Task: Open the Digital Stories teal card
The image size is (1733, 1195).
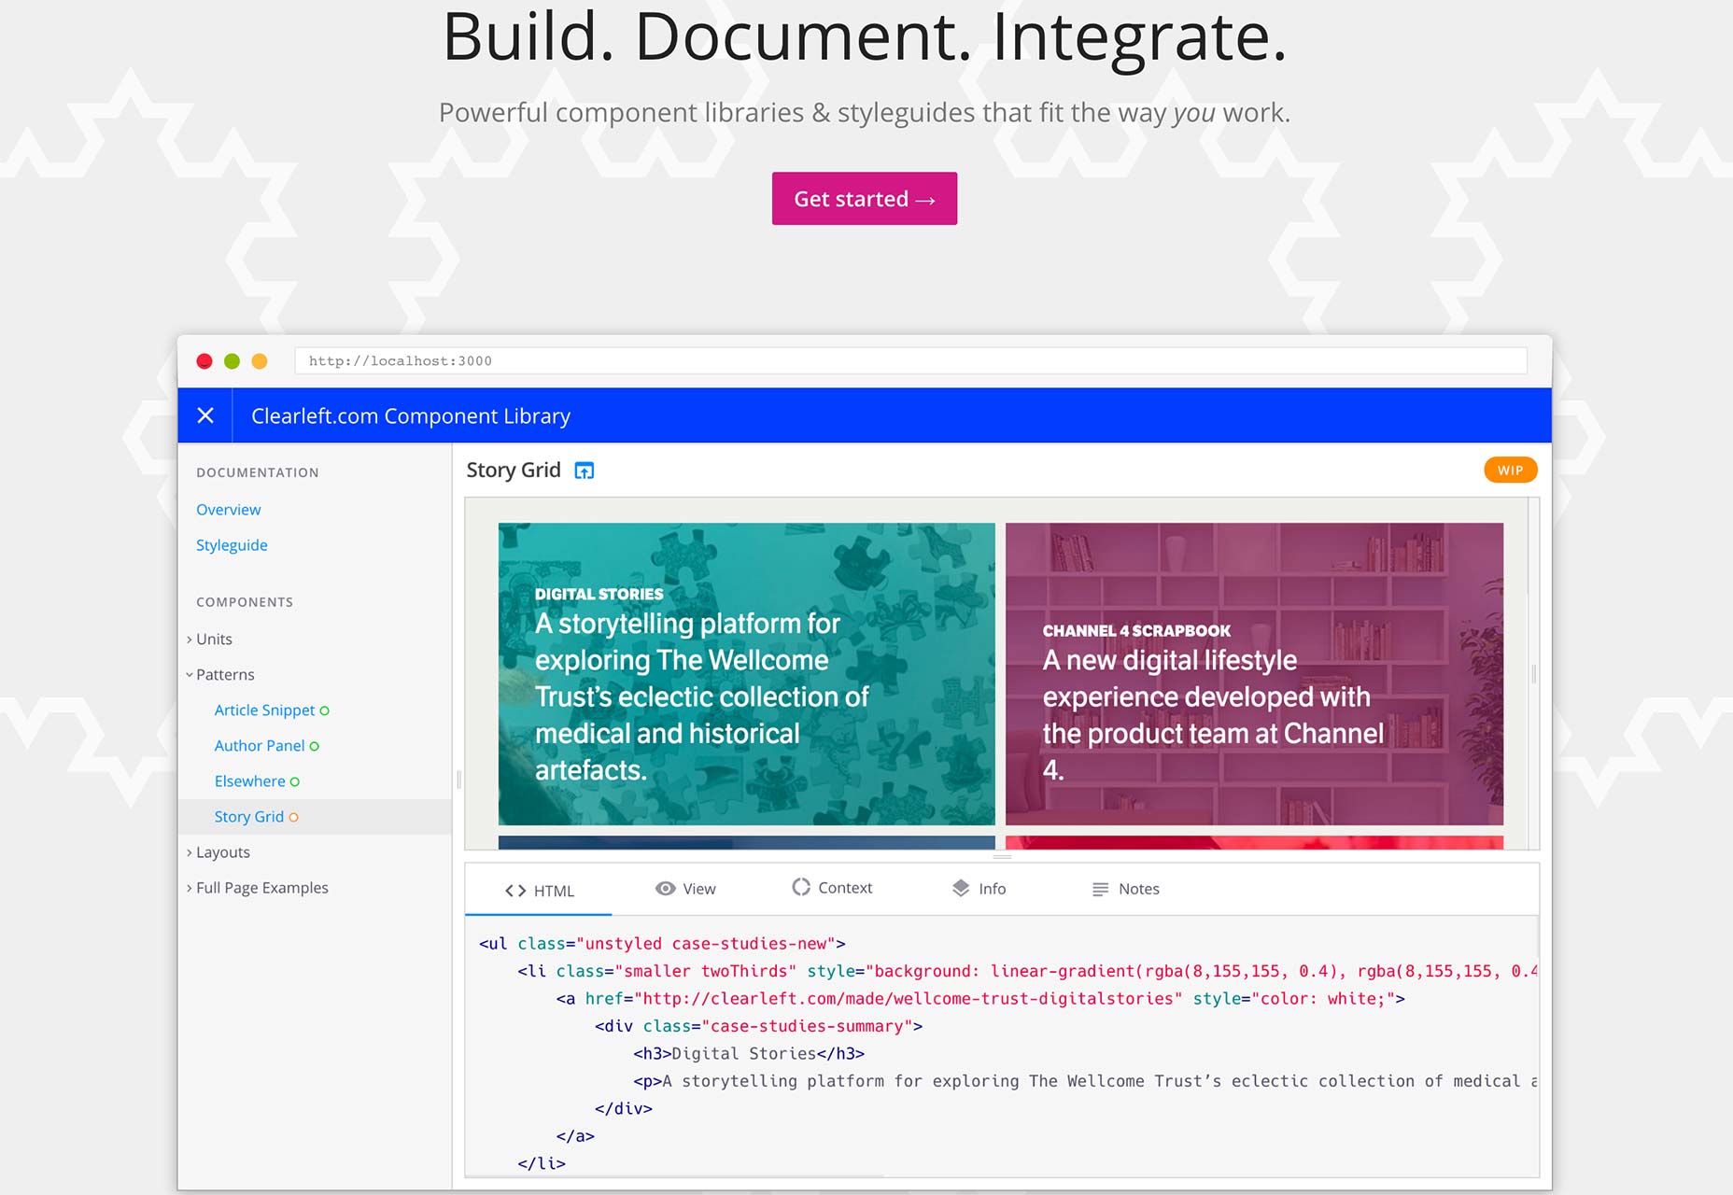Action: pyautogui.click(x=747, y=674)
